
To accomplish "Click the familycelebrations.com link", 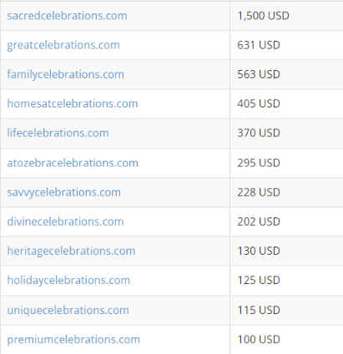I will [x=65, y=75].
